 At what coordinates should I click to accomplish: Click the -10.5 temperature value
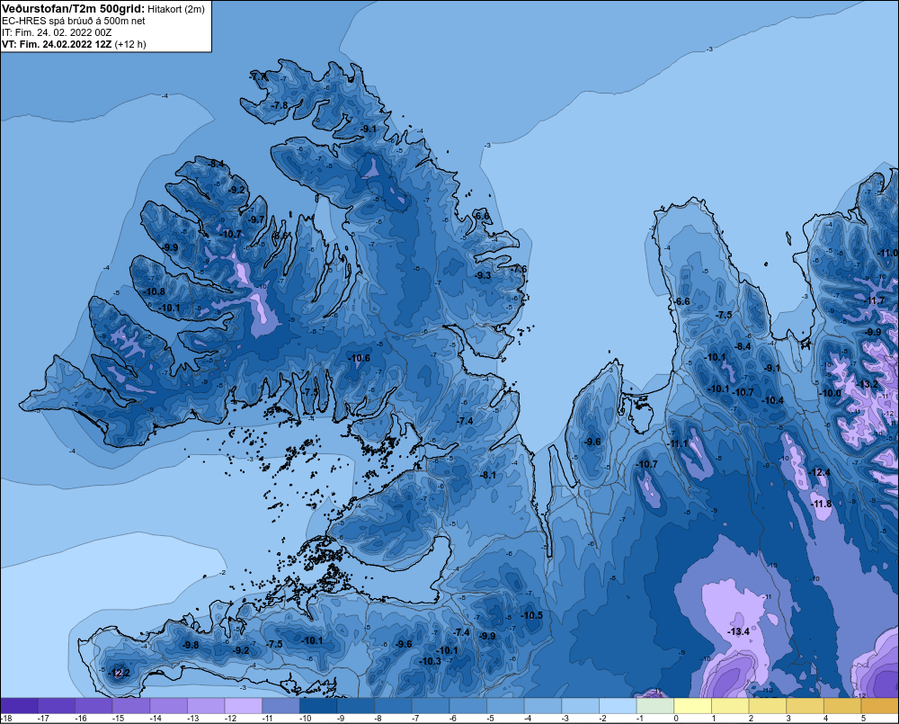(x=531, y=615)
